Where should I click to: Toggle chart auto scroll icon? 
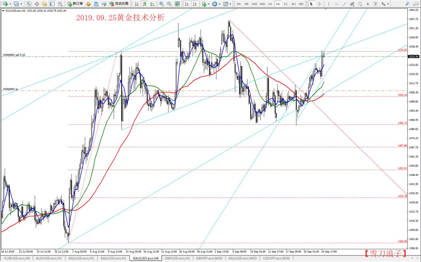(x=187, y=4)
